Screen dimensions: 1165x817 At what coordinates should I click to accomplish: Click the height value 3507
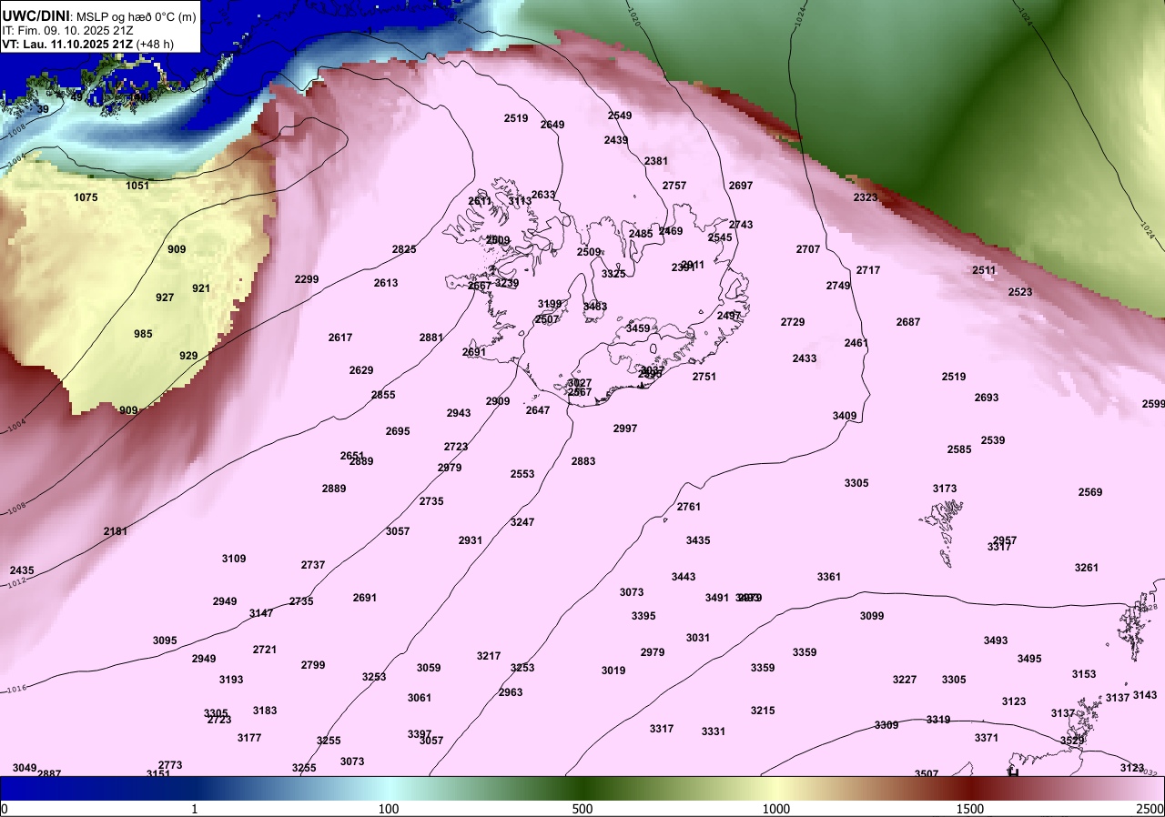[x=927, y=774]
